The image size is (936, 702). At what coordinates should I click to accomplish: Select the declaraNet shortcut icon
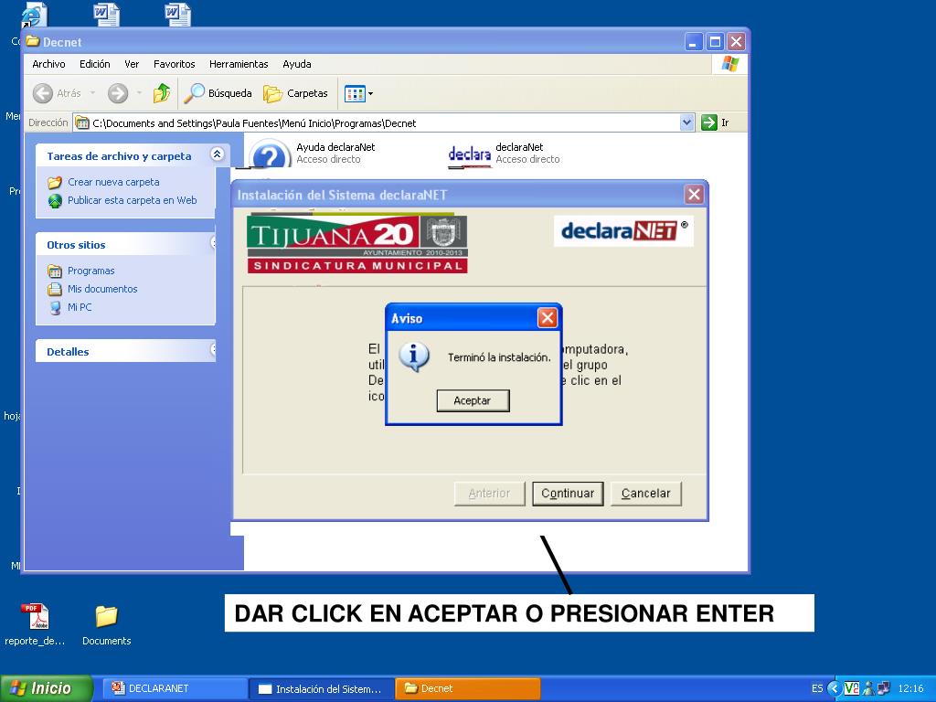470,155
